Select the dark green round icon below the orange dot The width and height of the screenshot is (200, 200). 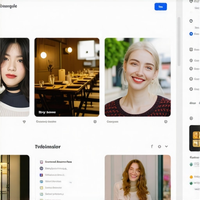(x=191, y=183)
